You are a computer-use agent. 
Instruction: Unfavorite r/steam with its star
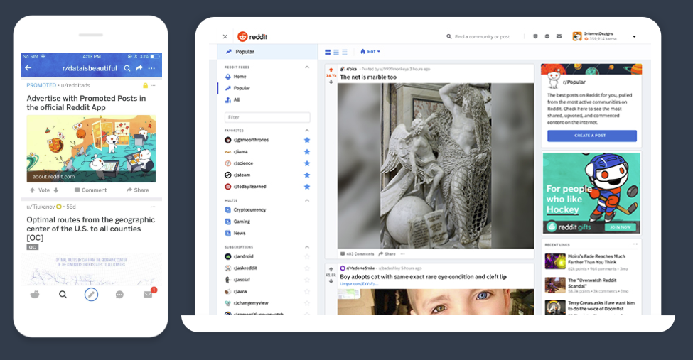pos(307,175)
